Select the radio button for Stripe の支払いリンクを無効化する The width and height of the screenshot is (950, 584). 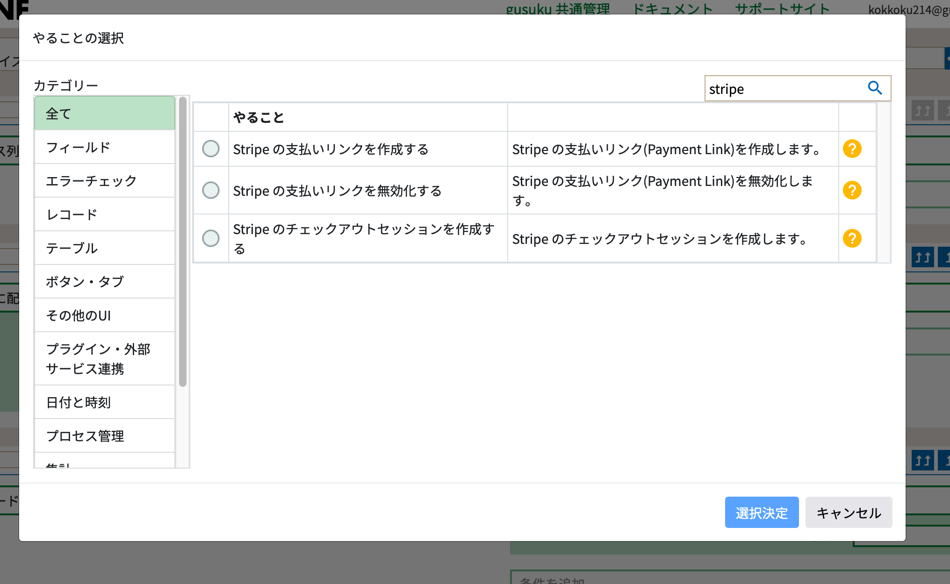coord(211,190)
